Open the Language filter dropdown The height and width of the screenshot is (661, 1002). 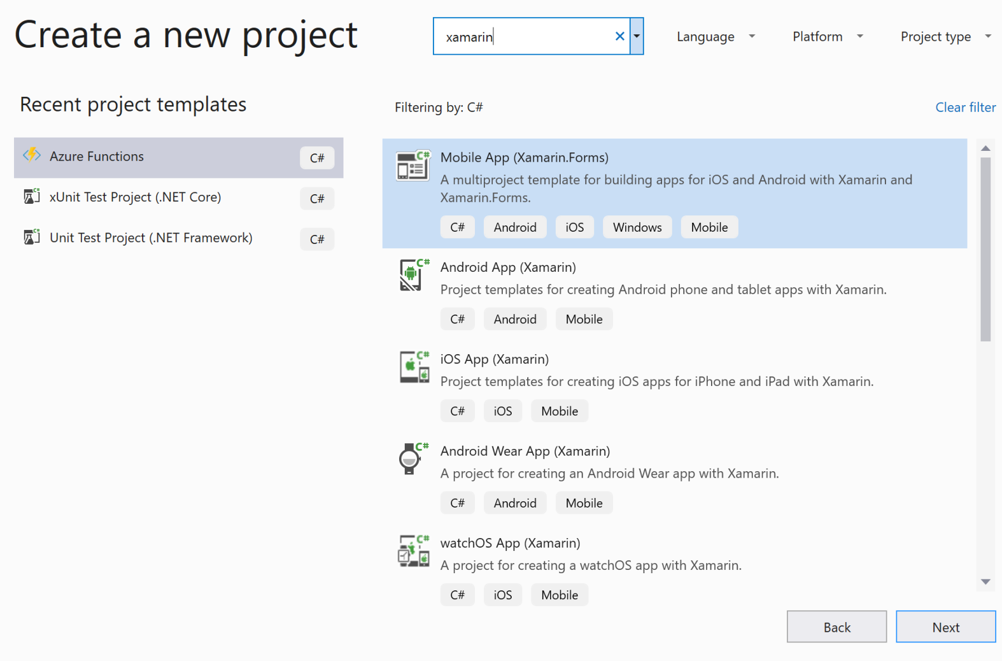(x=716, y=37)
